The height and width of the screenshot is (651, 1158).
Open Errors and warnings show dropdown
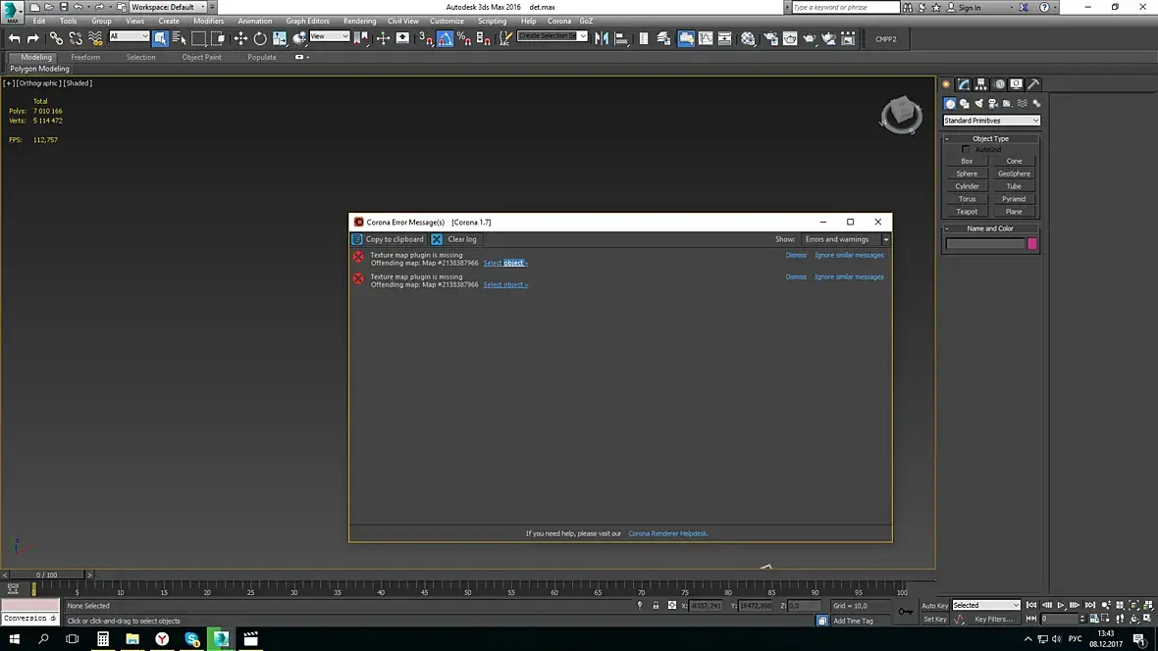pyautogui.click(x=846, y=239)
